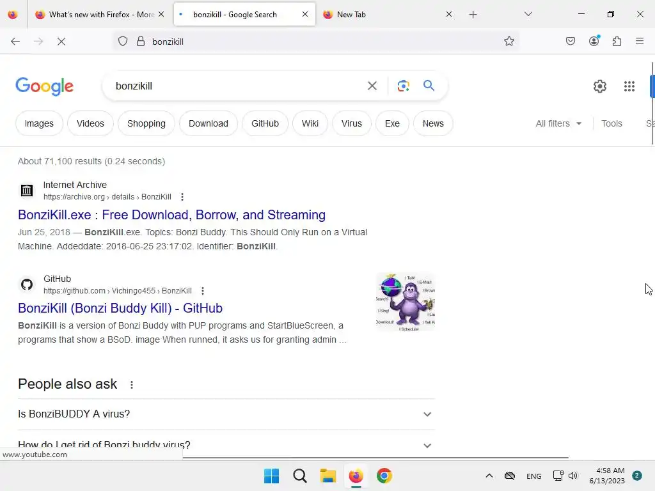Filter results by News
655x491 pixels.
pyautogui.click(x=433, y=123)
